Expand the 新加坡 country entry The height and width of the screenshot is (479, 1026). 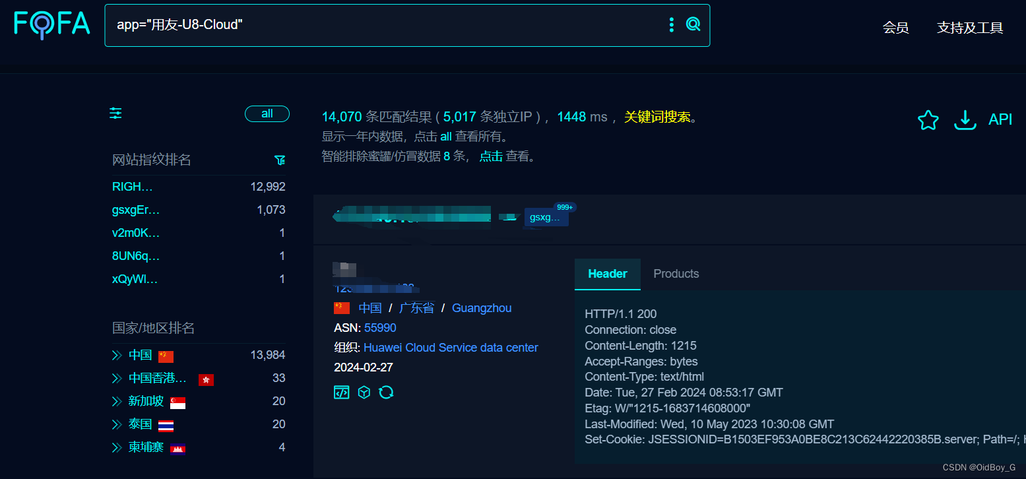tap(117, 402)
